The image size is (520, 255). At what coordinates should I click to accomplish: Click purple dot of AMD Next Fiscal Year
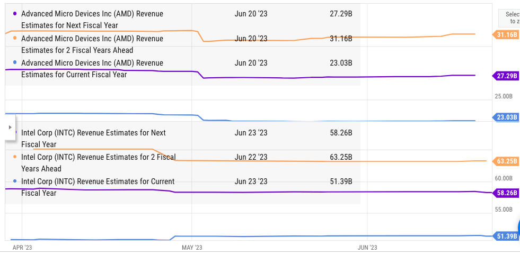15,14
